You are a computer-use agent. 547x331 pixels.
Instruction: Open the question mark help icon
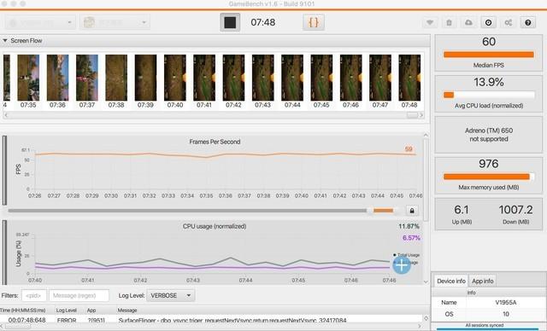click(528, 23)
